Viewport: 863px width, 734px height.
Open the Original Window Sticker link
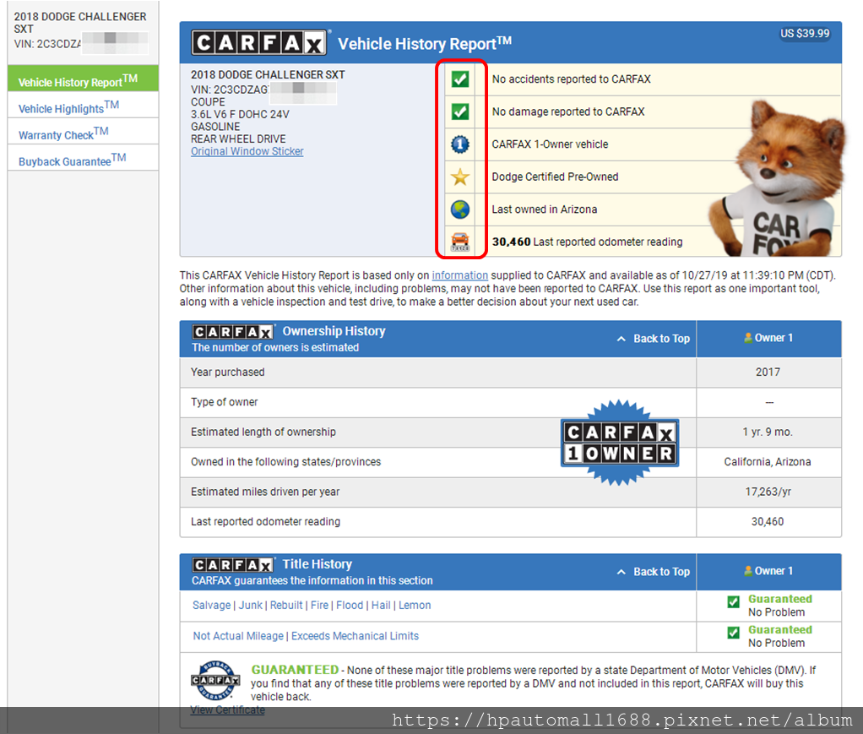247,151
